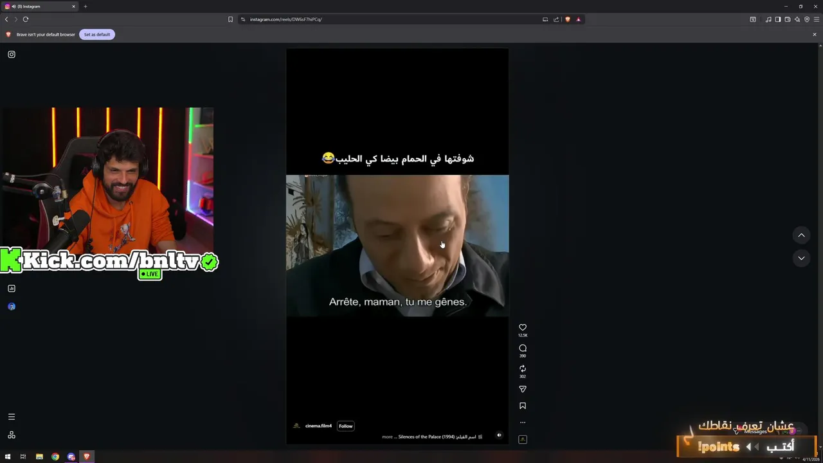The width and height of the screenshot is (823, 463).
Task: Open File Explorer from the taskbar
Action: (39, 457)
